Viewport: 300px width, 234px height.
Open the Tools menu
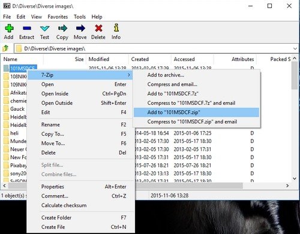click(x=80, y=17)
